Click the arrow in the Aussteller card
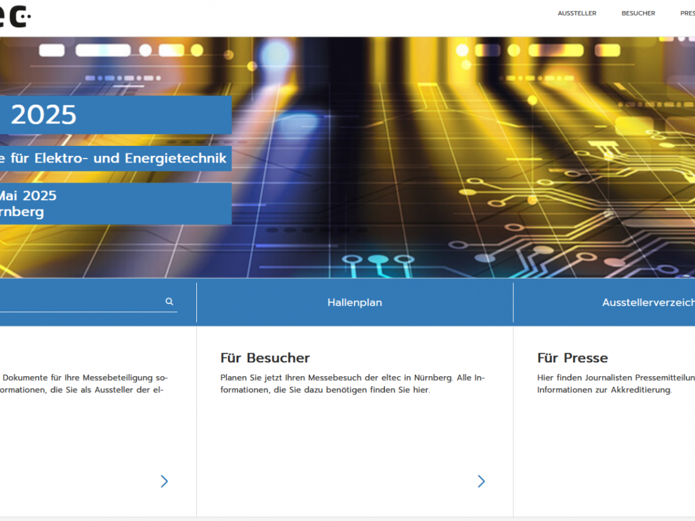 [x=164, y=481]
